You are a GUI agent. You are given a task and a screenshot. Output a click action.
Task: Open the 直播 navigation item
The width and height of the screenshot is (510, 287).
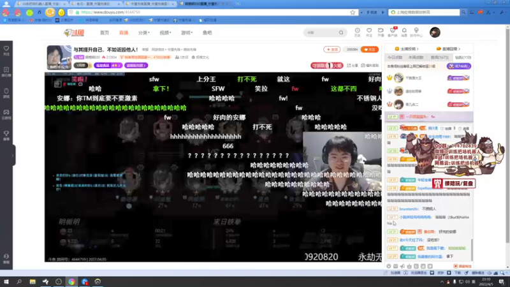(124, 33)
